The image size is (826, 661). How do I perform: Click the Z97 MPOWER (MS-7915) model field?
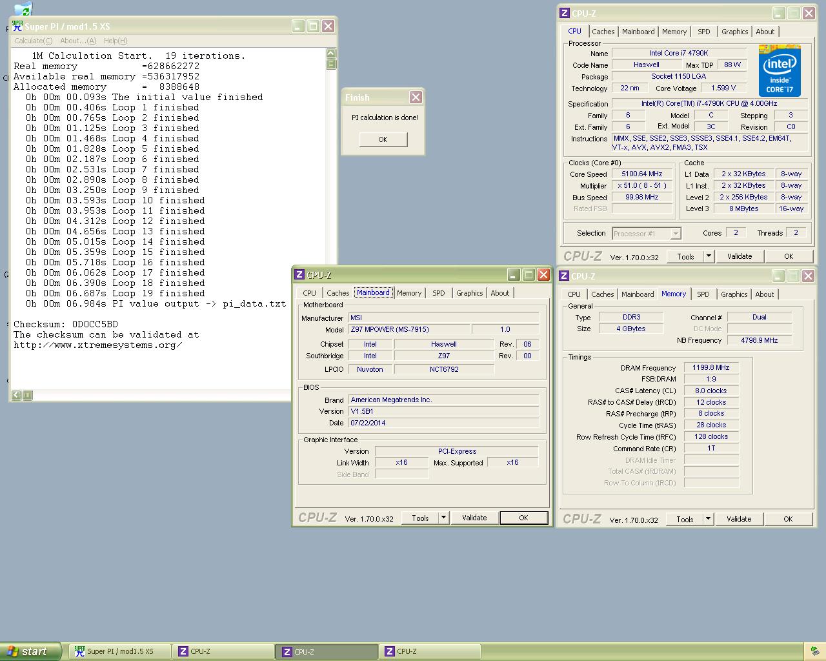click(409, 330)
